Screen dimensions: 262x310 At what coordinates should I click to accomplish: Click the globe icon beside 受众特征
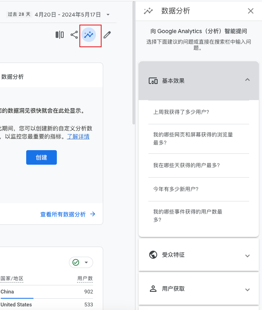(x=153, y=255)
